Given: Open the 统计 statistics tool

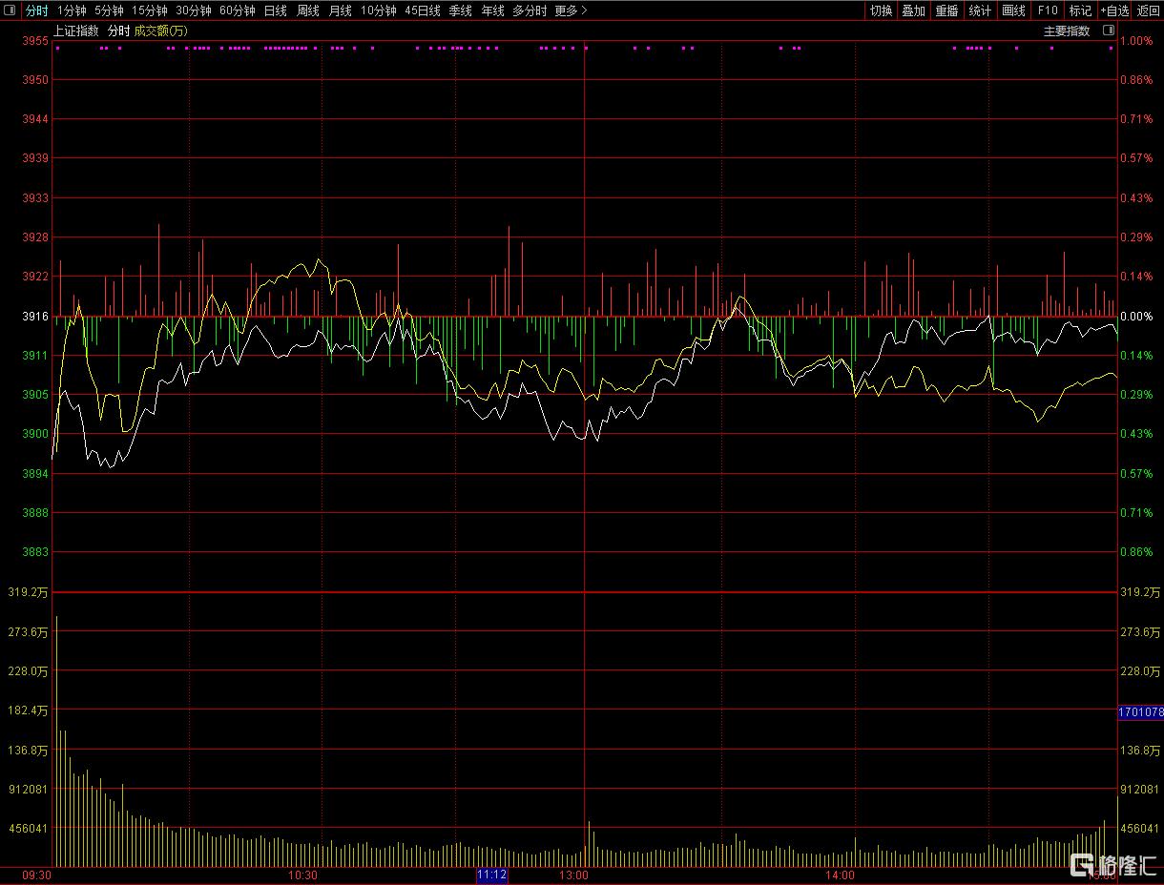Looking at the screenshot, I should click(980, 10).
